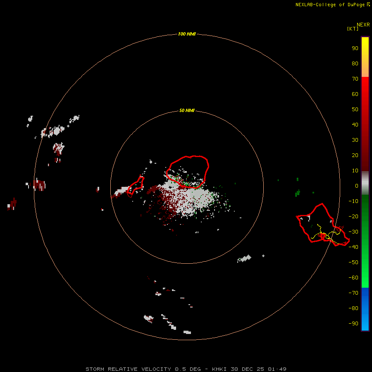Click the 30 value on velocity scale
The width and height of the screenshot is (372, 372).
[x=355, y=140]
